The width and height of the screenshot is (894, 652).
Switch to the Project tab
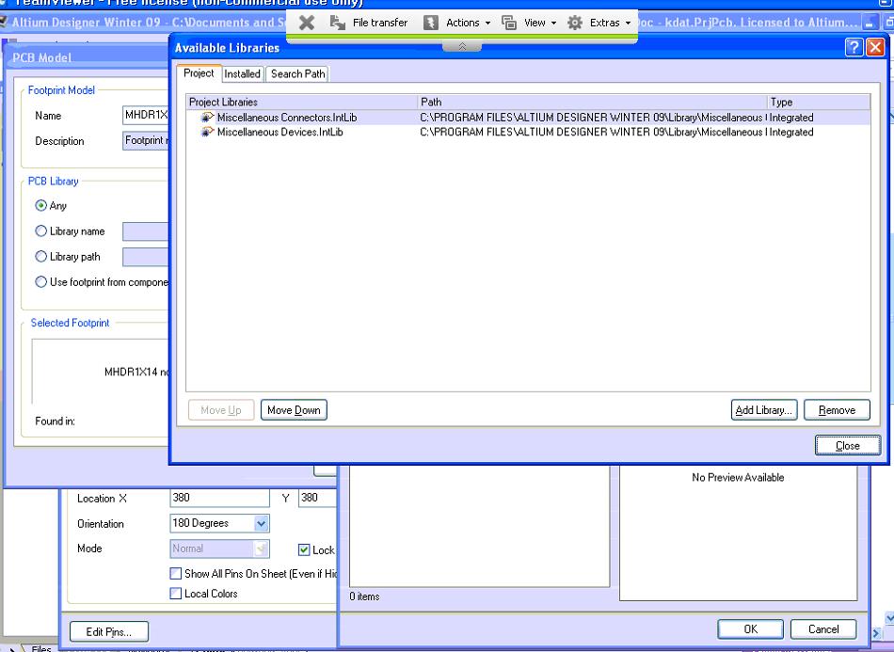(199, 73)
